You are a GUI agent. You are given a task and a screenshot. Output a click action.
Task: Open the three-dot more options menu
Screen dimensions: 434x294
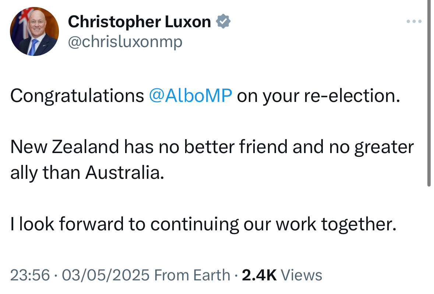coord(414,22)
